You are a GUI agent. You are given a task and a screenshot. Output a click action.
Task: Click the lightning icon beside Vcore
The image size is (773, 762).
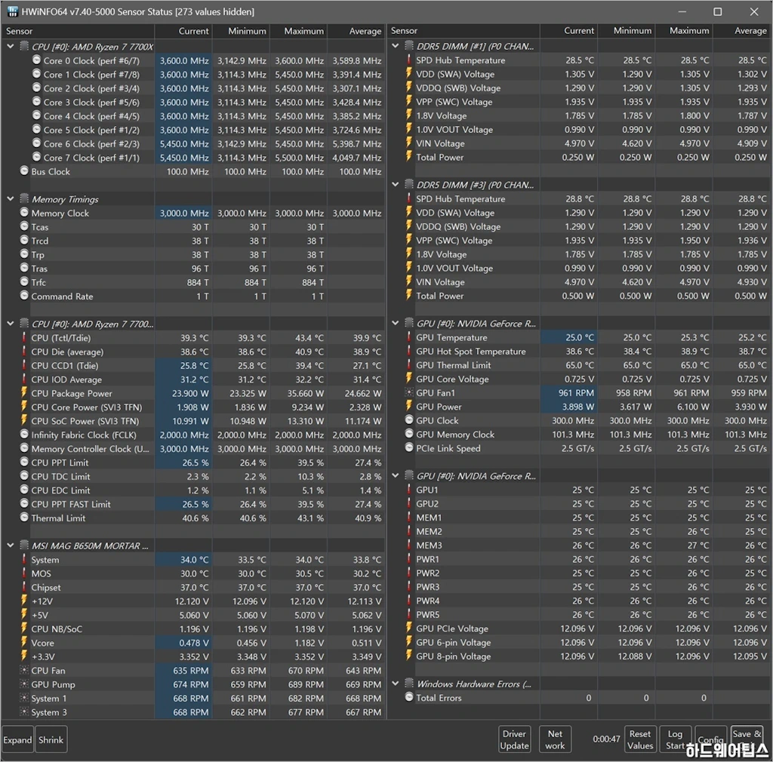pyautogui.click(x=23, y=642)
